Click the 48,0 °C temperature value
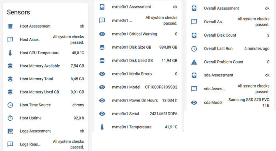276x151 pixels. 78,53
